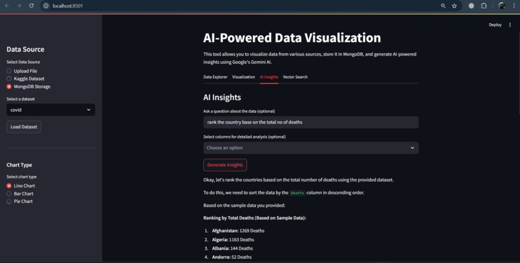Select the MongoDB Storage radio option

pos(28,86)
